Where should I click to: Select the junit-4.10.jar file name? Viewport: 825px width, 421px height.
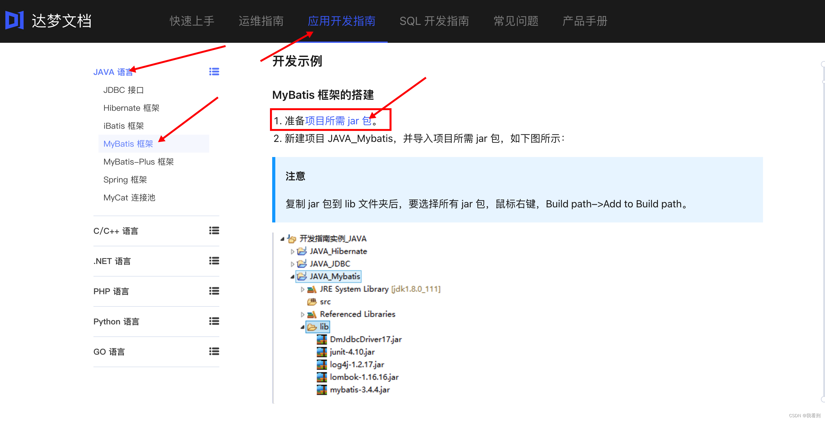click(352, 352)
